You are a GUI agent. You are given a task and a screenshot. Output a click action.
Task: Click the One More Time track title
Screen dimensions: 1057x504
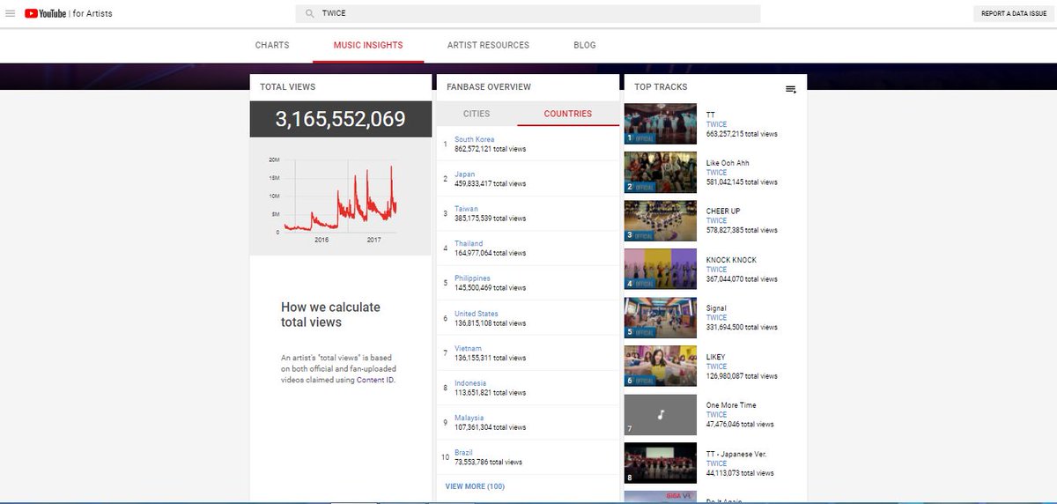click(x=731, y=405)
